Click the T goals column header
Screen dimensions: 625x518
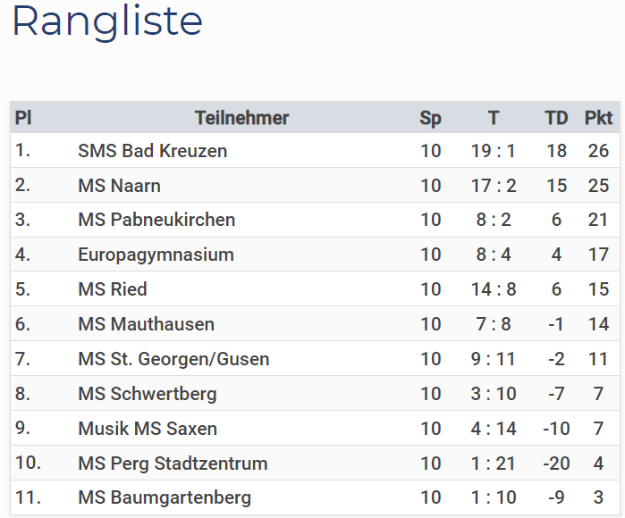[494, 118]
